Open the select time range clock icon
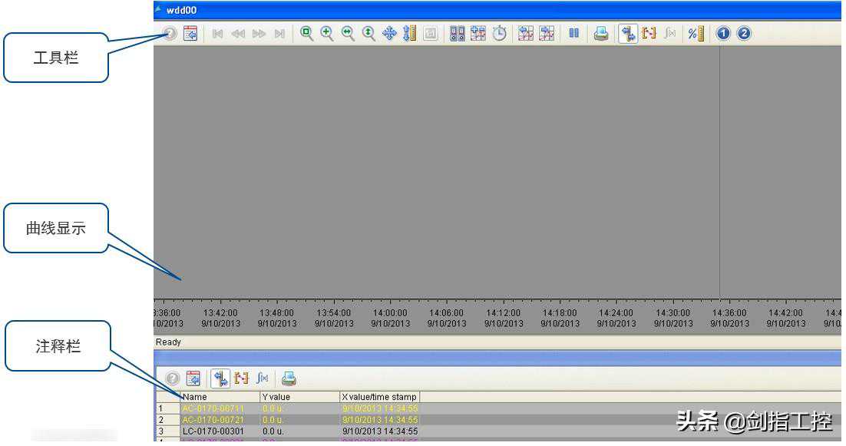The width and height of the screenshot is (846, 446). pos(500,34)
